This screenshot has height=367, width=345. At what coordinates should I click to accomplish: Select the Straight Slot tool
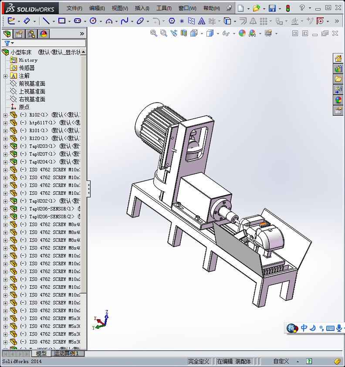78,21
